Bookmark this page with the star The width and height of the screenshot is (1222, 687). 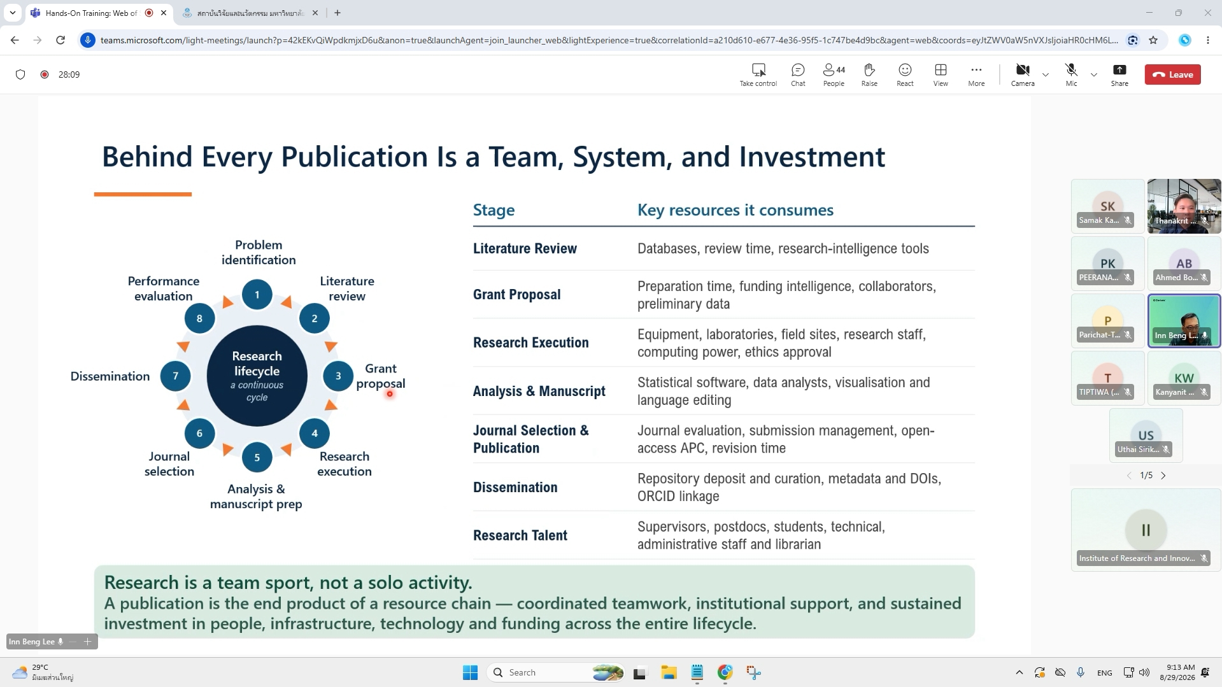tap(1153, 40)
